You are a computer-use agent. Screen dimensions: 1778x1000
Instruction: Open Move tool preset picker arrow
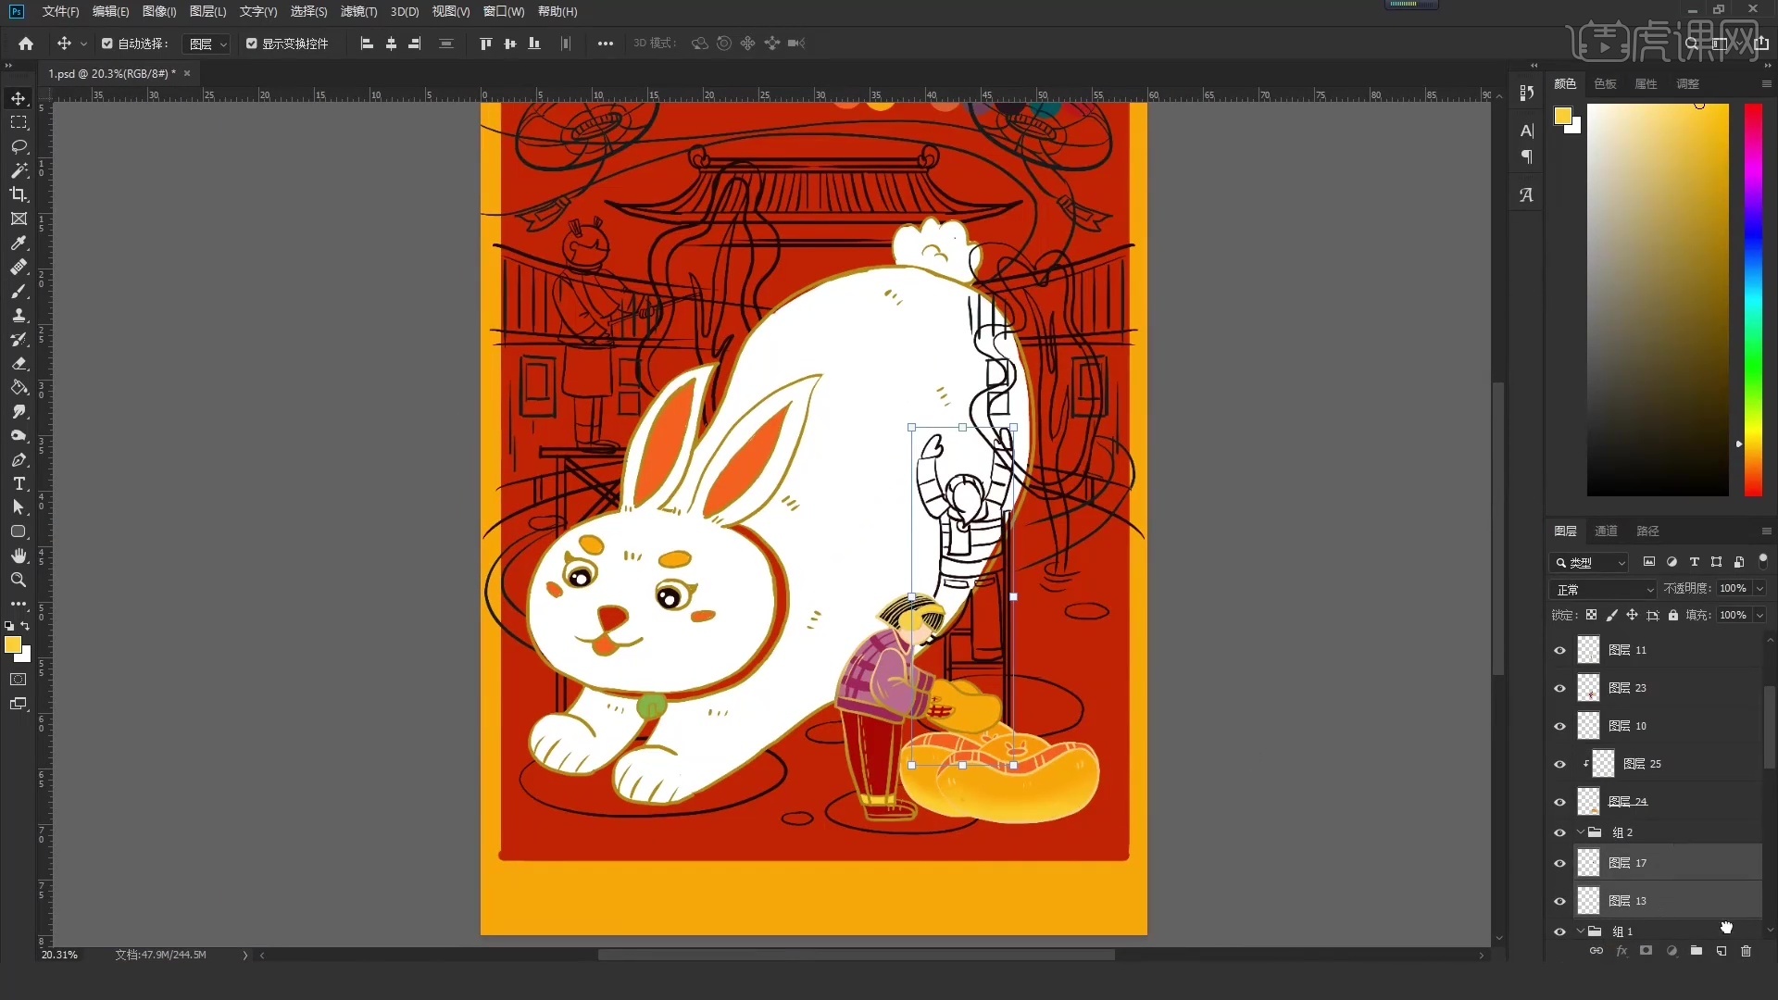[83, 44]
